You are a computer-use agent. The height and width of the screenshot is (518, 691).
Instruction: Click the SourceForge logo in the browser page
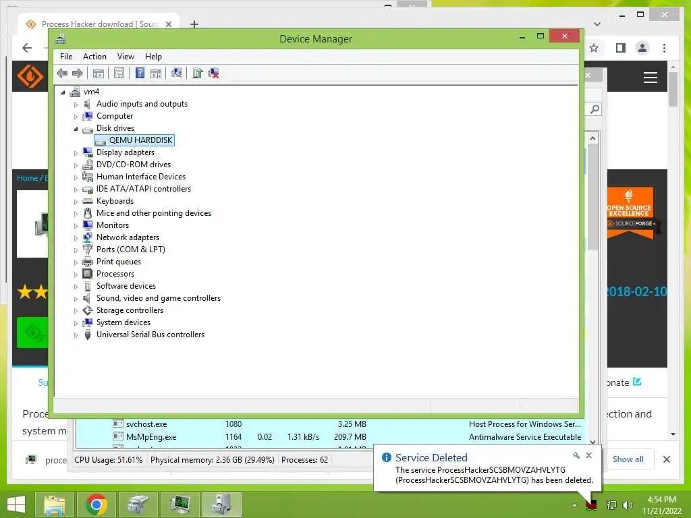point(30,76)
